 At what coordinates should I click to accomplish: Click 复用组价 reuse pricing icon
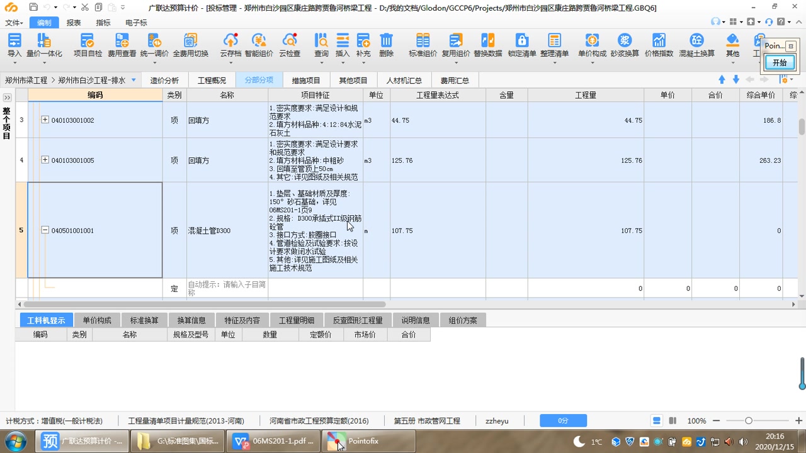click(x=455, y=41)
